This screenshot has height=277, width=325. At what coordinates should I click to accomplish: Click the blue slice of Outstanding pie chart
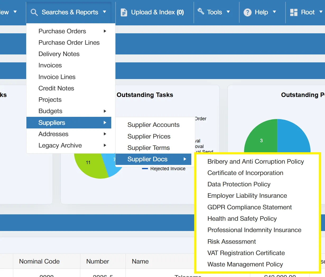pos(293,137)
